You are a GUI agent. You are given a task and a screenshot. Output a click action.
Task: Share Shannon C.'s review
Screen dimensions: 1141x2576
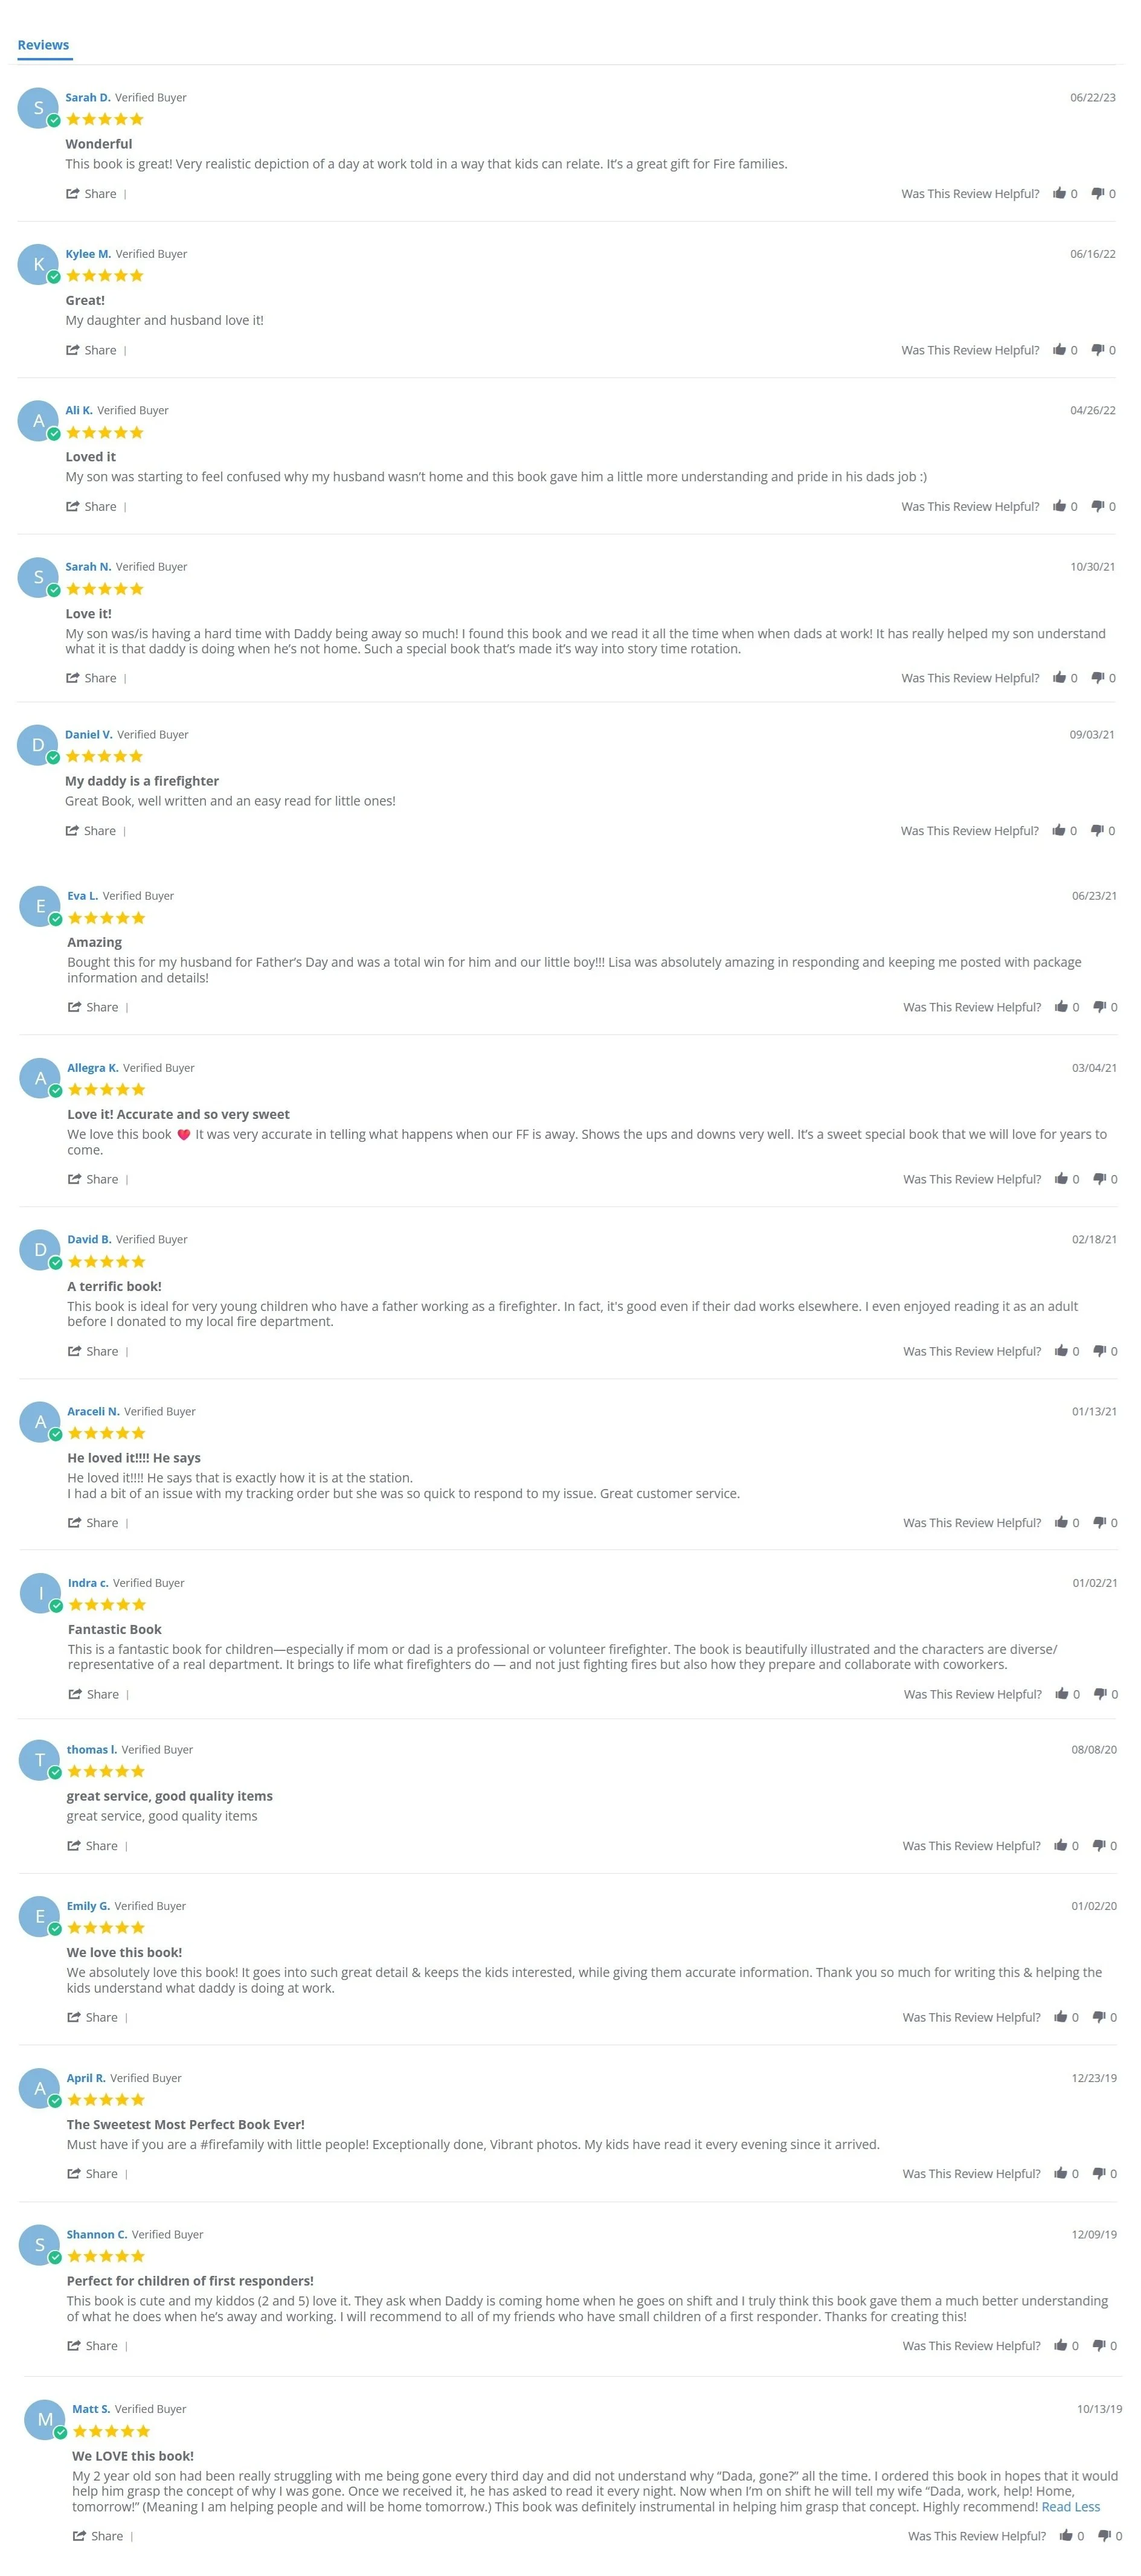click(92, 2345)
